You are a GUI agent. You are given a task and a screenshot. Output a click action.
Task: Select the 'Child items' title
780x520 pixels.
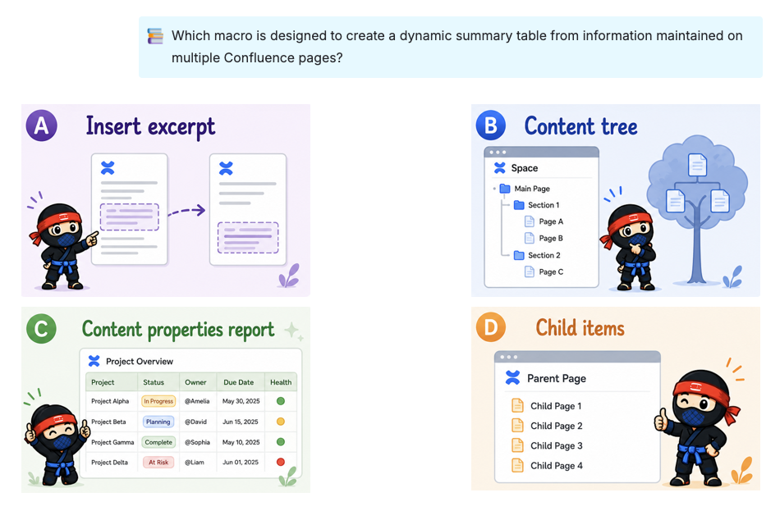coord(580,328)
